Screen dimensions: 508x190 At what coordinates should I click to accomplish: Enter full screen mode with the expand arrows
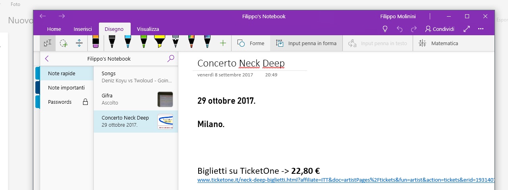(467, 29)
